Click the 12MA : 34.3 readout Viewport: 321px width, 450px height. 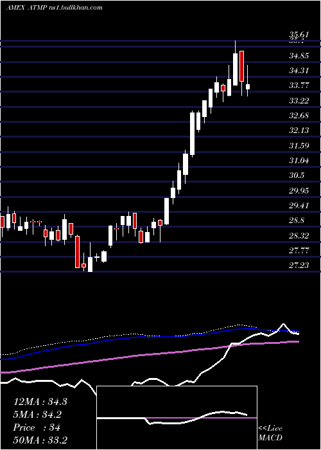click(40, 402)
